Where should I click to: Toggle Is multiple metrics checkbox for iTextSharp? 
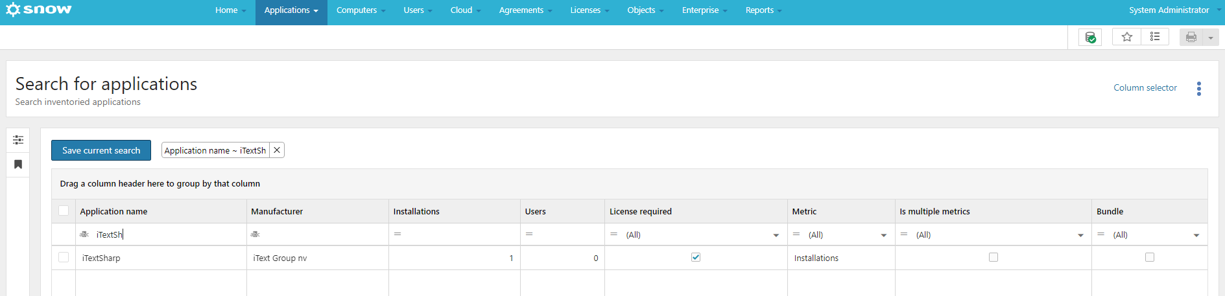(993, 257)
